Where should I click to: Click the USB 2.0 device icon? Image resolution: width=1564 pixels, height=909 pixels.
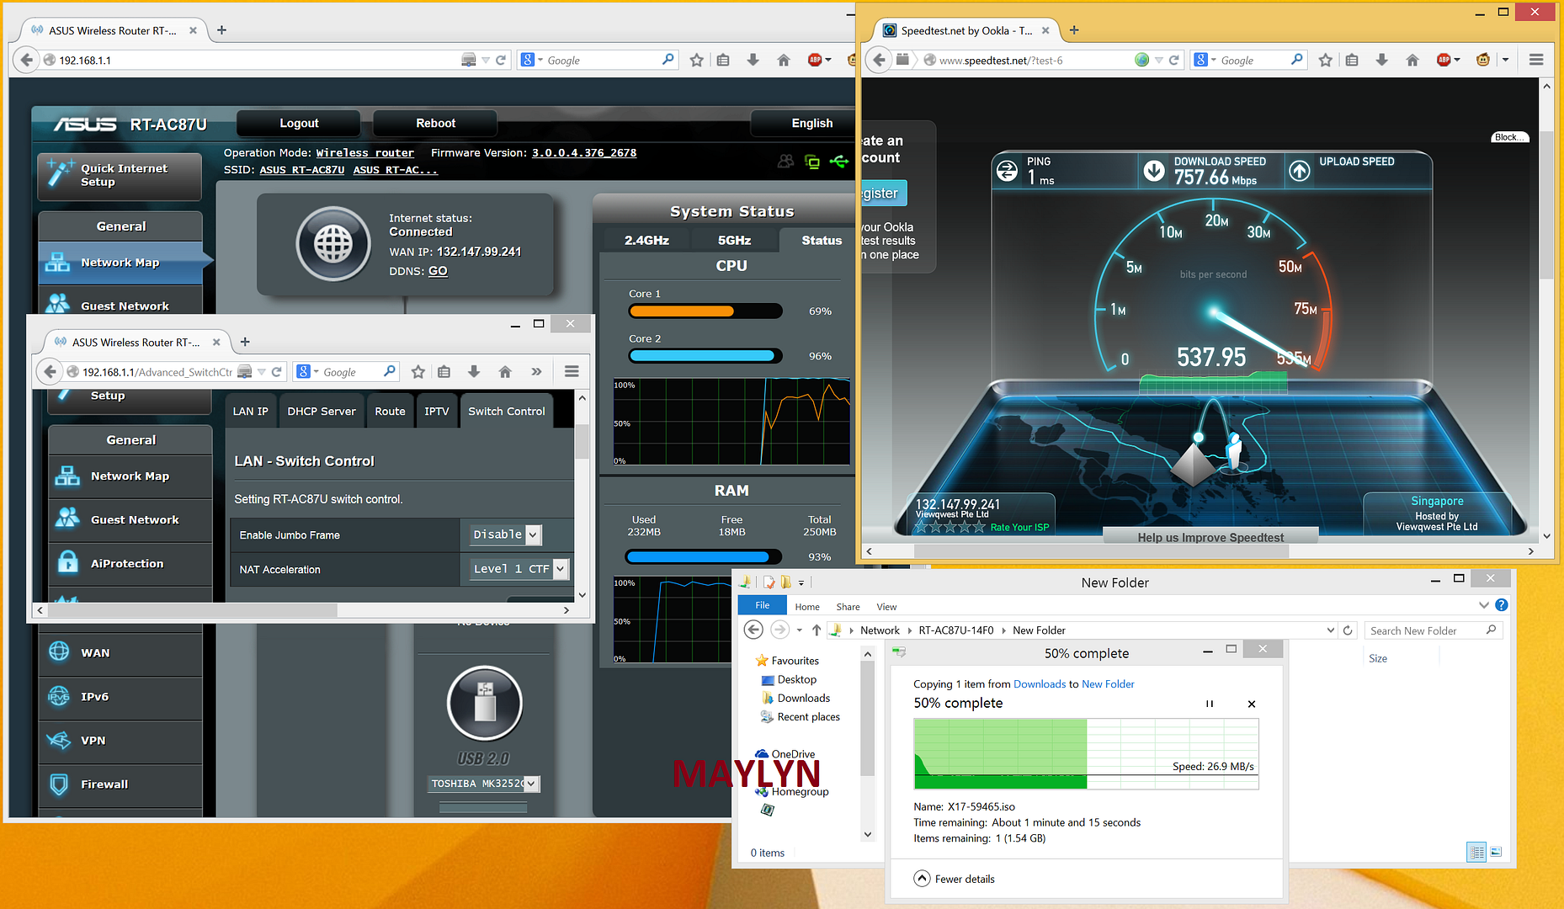pyautogui.click(x=484, y=703)
